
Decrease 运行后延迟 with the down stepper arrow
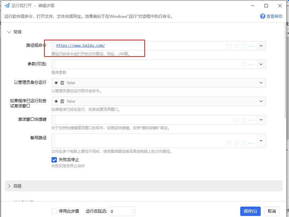click(x=133, y=213)
